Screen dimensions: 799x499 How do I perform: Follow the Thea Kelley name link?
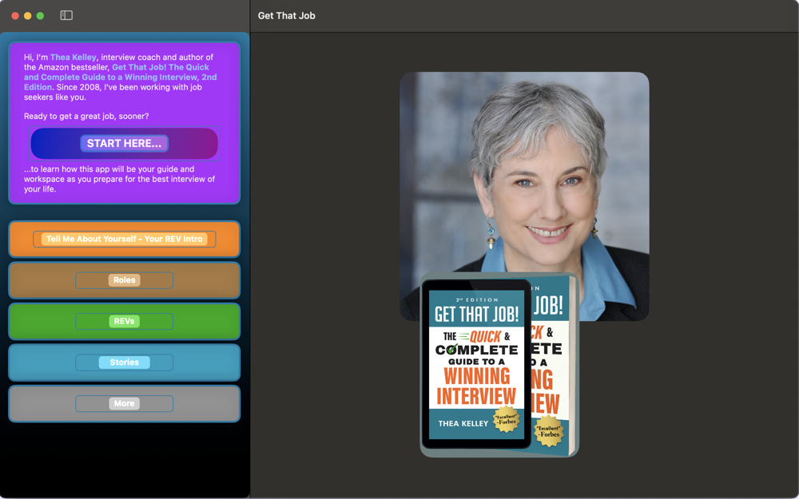coord(73,57)
